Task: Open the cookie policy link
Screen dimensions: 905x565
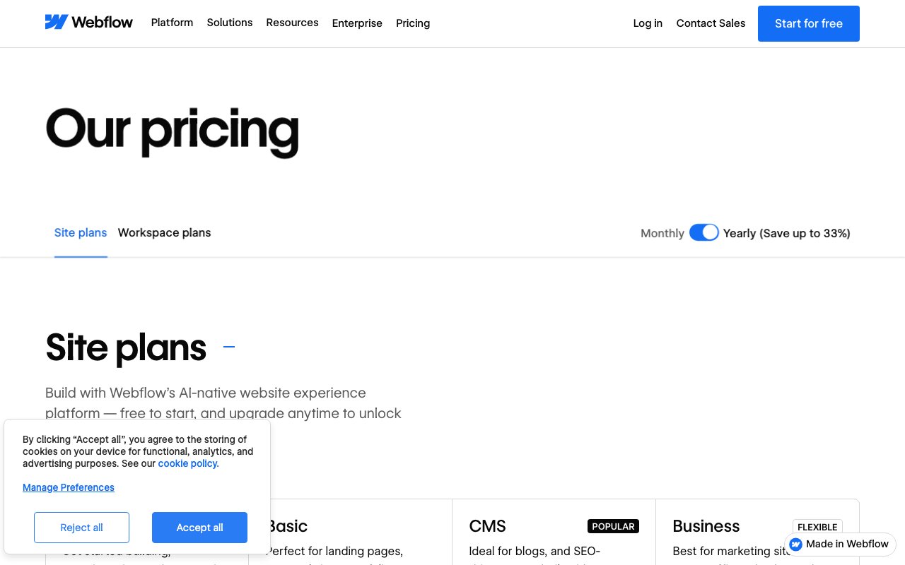Action: click(x=188, y=463)
